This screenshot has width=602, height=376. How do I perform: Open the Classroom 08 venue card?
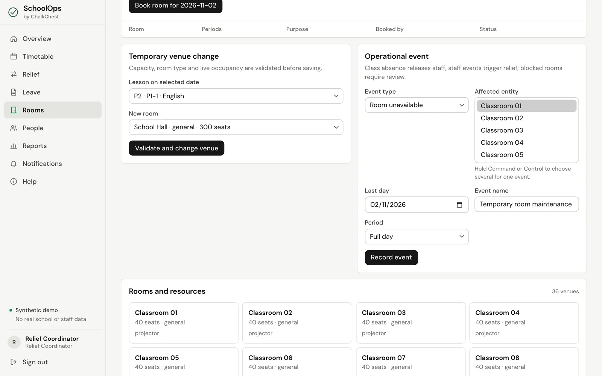point(524,362)
